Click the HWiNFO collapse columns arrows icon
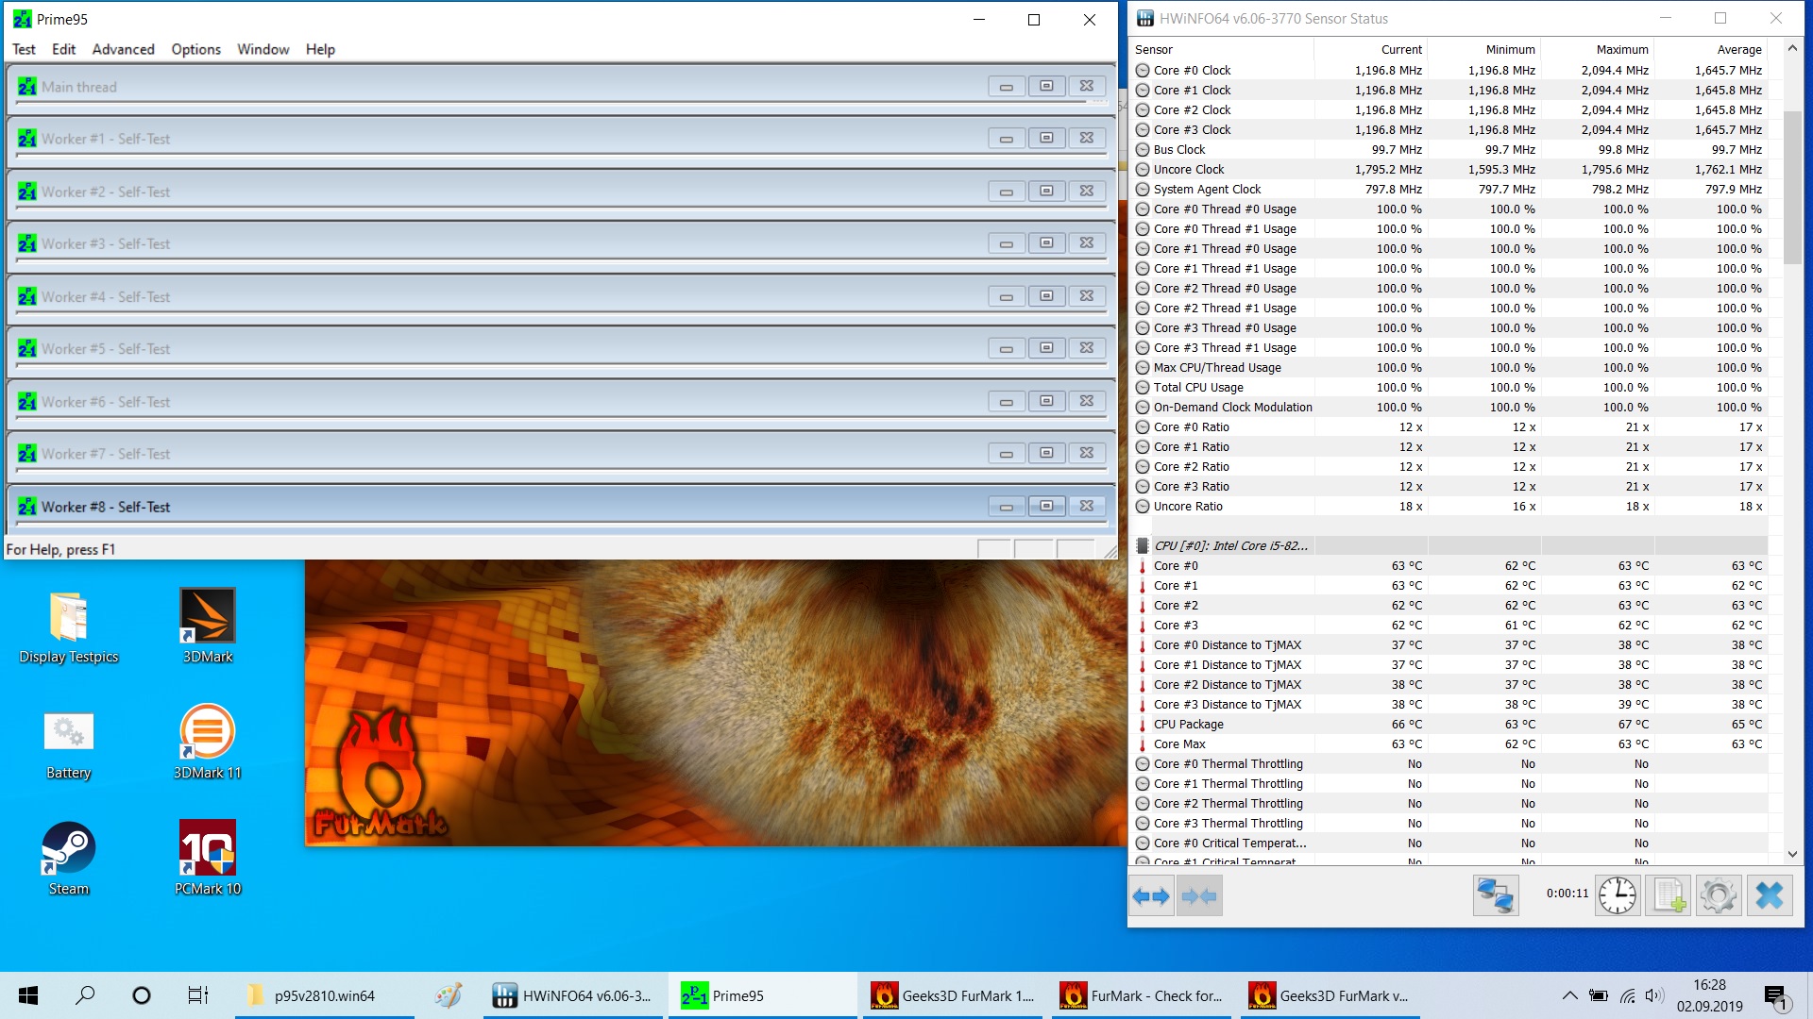The image size is (1813, 1019). click(1199, 895)
